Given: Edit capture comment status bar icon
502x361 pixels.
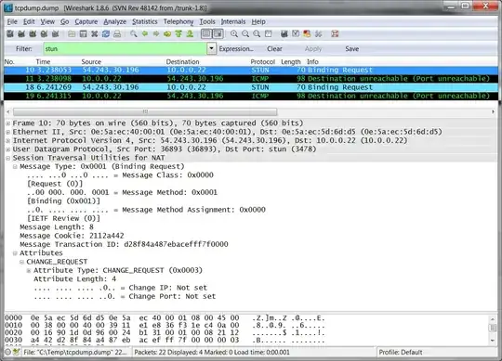Looking at the screenshot, I should pyautogui.click(x=16, y=352).
